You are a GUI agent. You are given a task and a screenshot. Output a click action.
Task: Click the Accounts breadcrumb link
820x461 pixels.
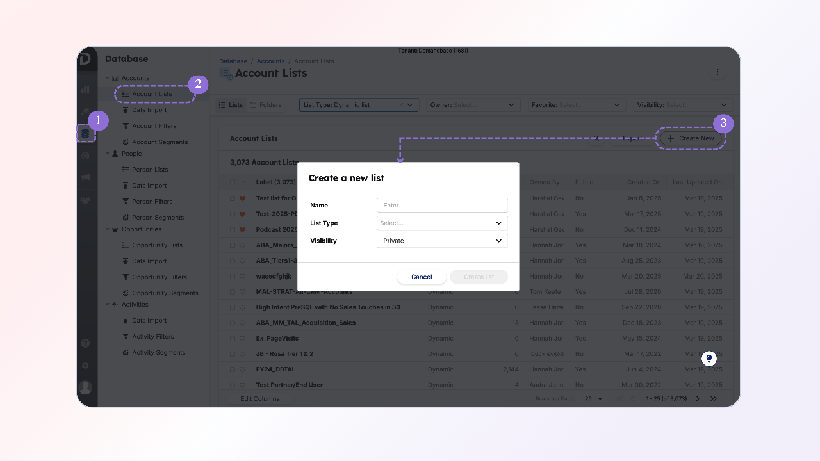point(270,61)
